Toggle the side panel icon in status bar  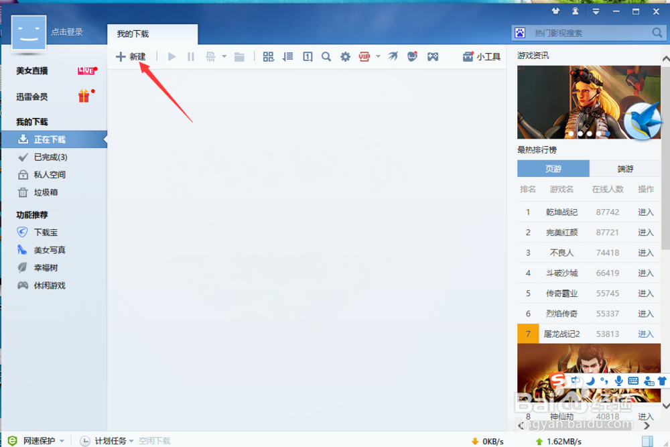tap(647, 441)
